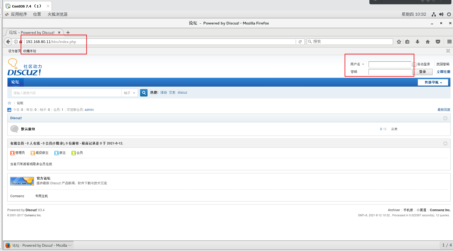Click the 官方论坛 link
Screen dimensions: 453x251
[44, 178]
